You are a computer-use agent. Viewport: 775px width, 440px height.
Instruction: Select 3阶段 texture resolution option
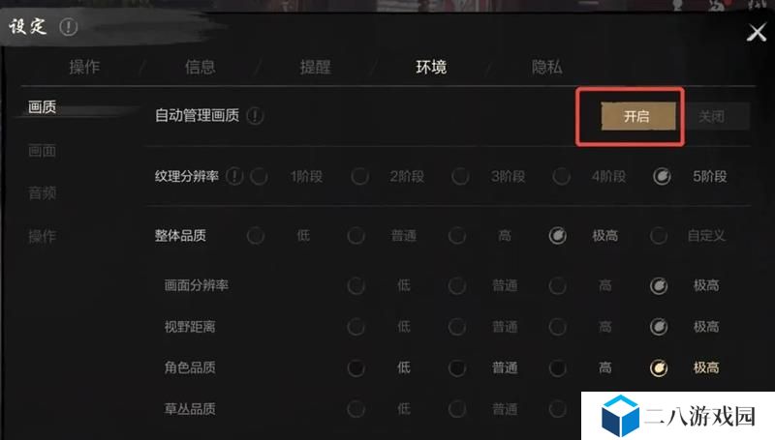pyautogui.click(x=460, y=176)
